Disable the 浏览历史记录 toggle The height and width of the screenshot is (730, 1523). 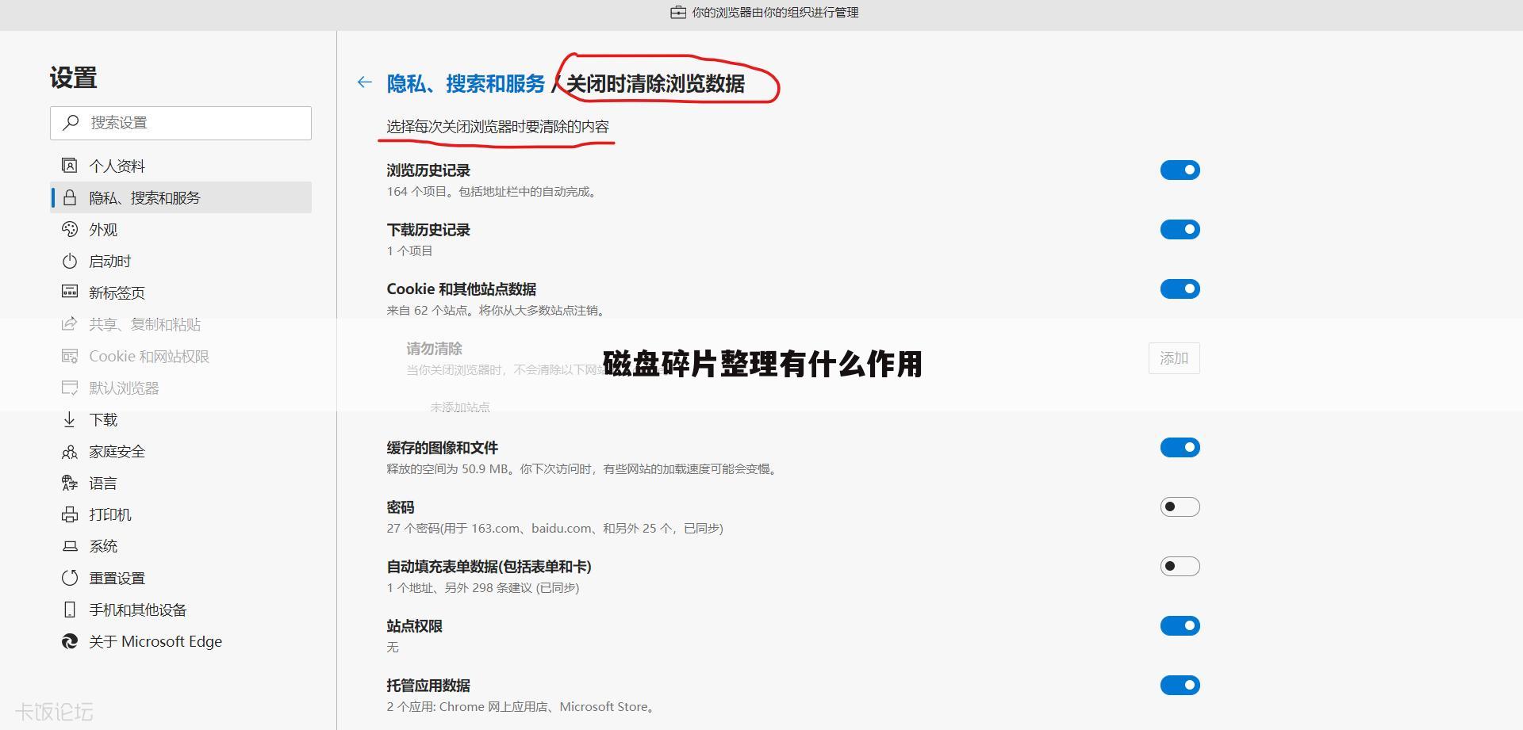1180,169
